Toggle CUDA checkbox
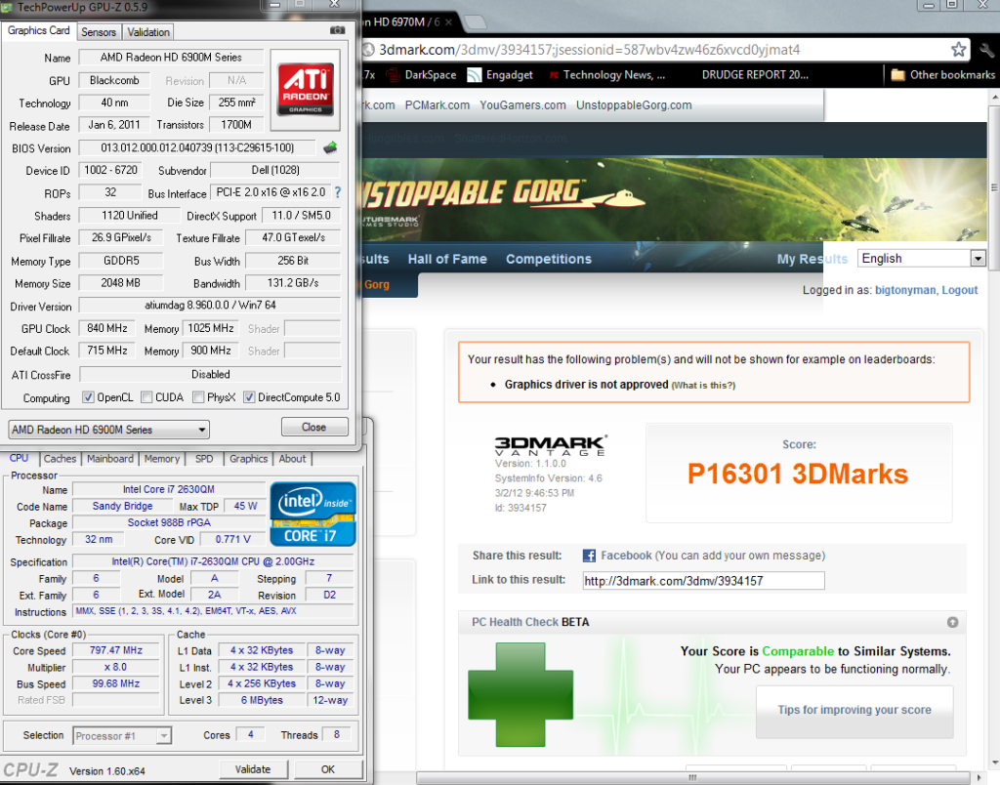 (x=146, y=397)
